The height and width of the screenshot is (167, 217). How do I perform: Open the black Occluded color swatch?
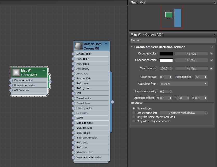click(x=166, y=54)
